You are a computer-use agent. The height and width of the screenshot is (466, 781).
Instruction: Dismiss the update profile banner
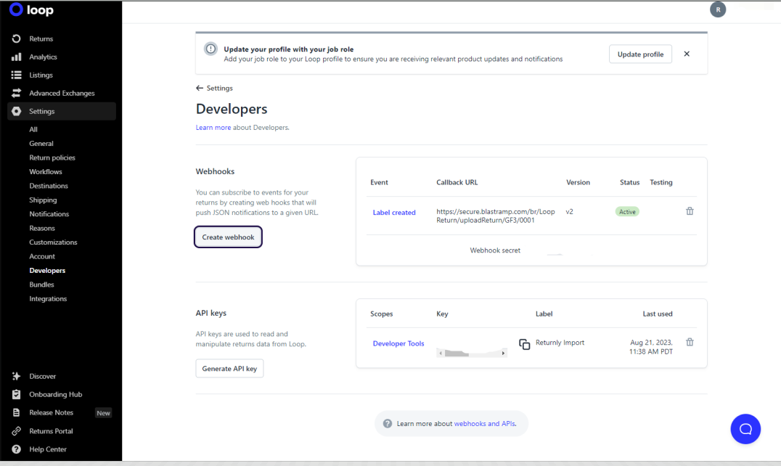click(x=687, y=54)
